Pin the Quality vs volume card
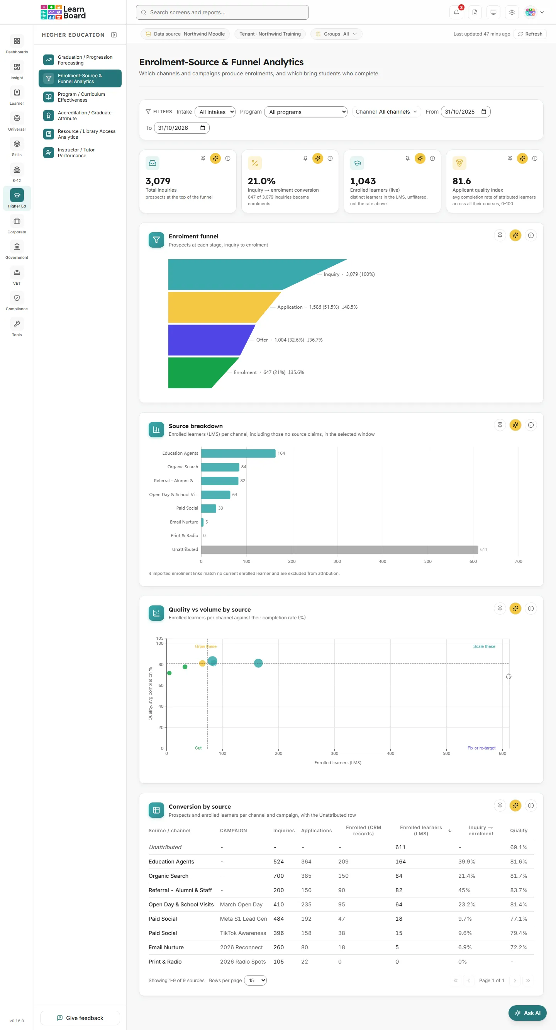Image resolution: width=556 pixels, height=1030 pixels. coord(500,608)
